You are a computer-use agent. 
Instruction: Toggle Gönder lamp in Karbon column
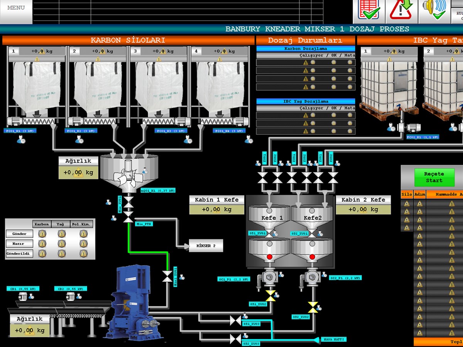42,234
